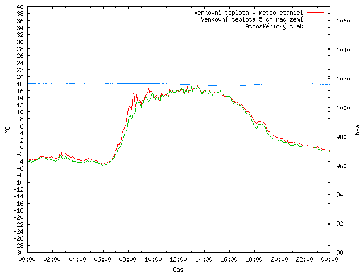Screen dimensions: 364x273
Task: Click x-axis tick label '02:00'
Action: [x=52, y=259]
